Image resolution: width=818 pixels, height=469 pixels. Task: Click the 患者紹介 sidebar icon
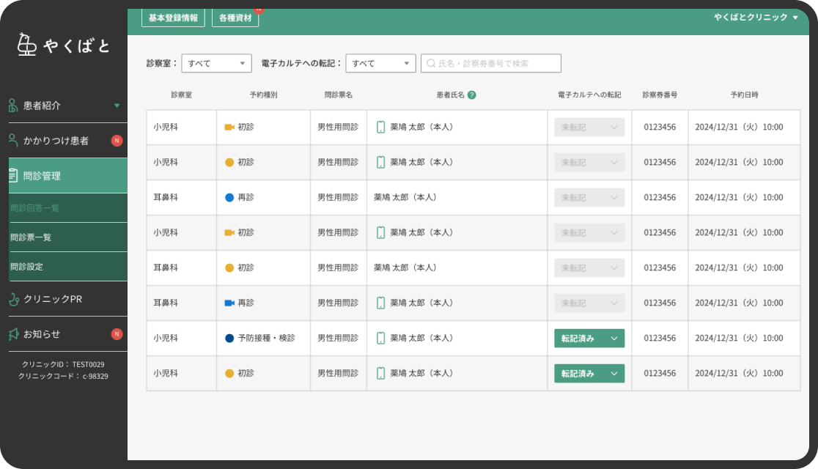[x=14, y=106]
